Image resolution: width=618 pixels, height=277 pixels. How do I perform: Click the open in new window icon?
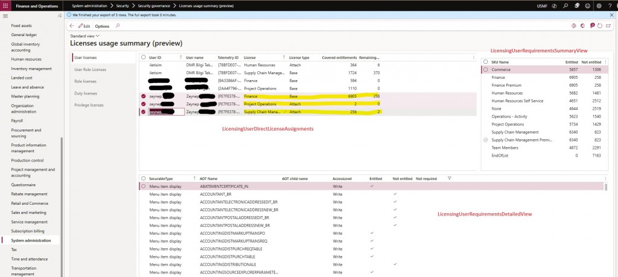point(608,26)
